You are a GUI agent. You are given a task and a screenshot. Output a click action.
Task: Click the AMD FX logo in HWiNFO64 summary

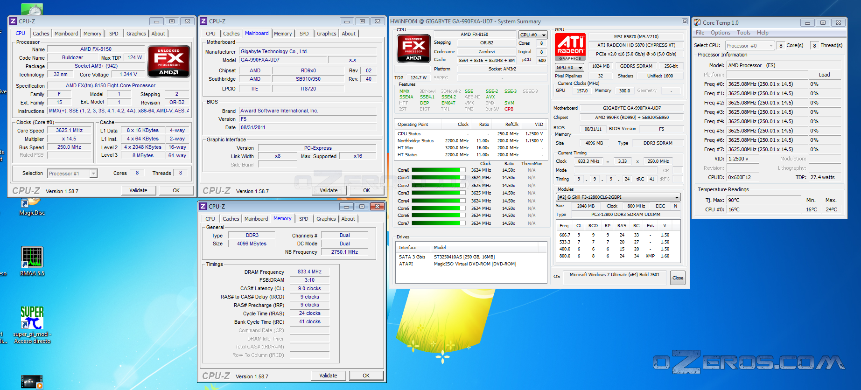pyautogui.click(x=413, y=49)
